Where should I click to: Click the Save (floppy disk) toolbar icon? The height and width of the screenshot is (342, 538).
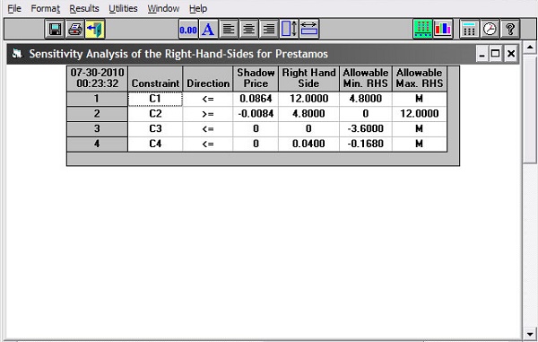(x=55, y=30)
